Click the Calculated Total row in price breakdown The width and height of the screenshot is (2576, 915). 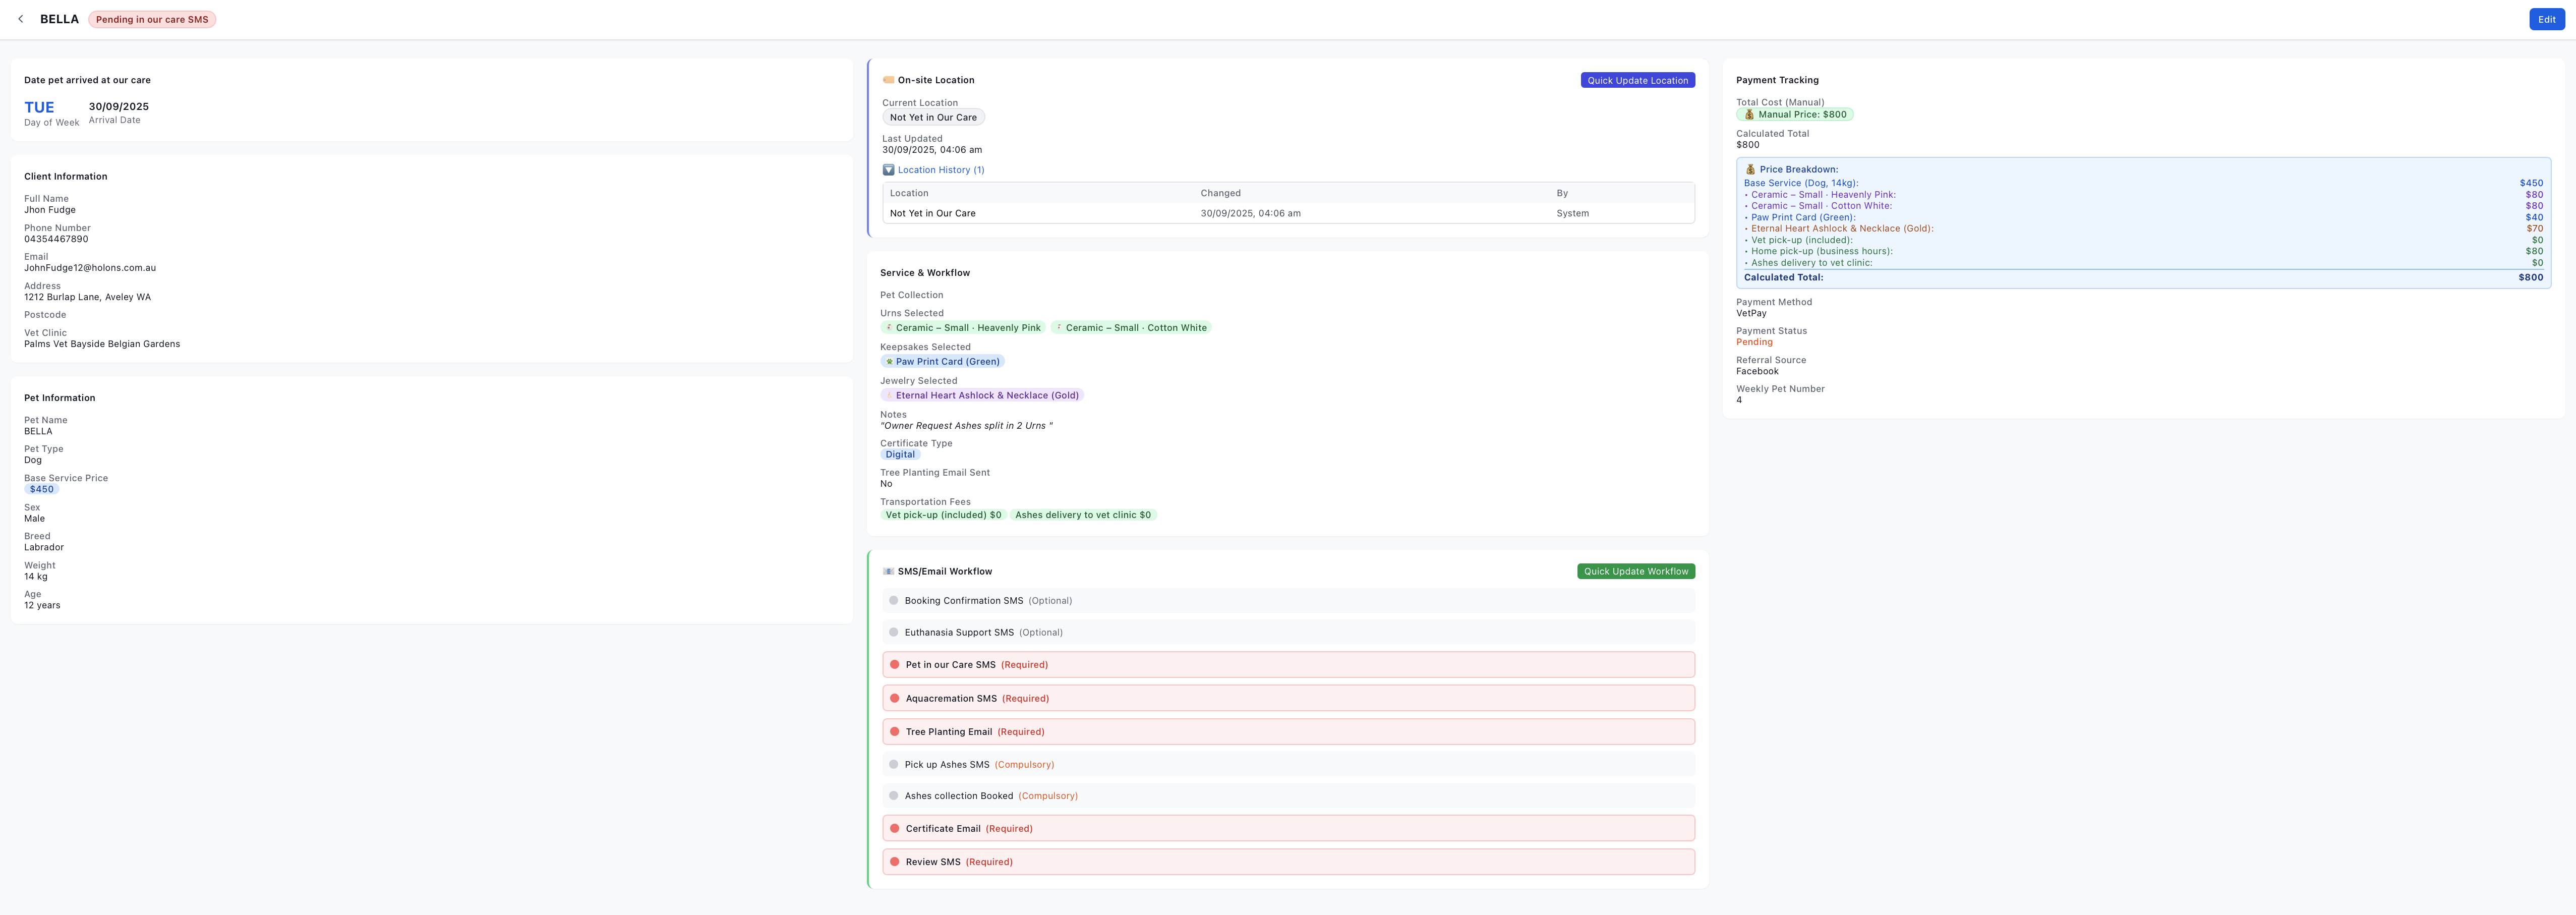(2143, 278)
